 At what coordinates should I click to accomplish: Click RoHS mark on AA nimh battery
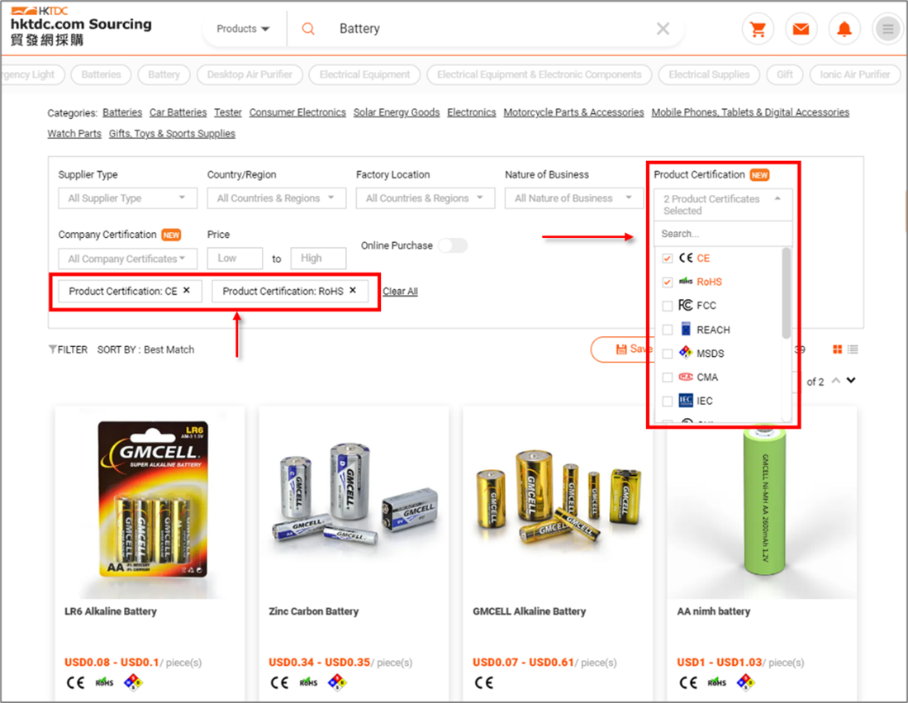click(x=717, y=682)
